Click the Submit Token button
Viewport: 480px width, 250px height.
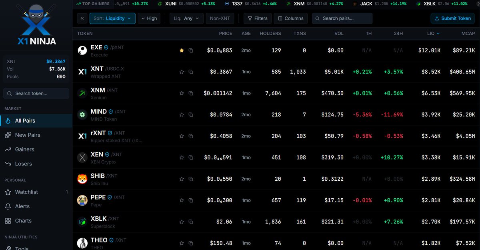pos(453,18)
